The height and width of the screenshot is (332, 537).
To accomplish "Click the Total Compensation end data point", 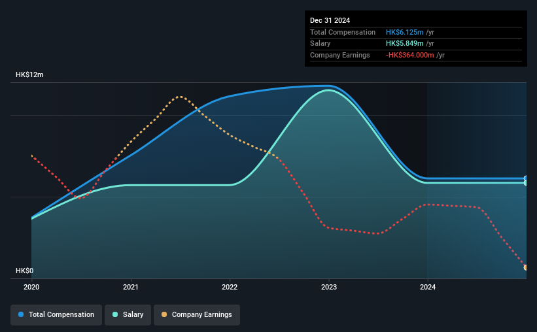I will 526,178.
